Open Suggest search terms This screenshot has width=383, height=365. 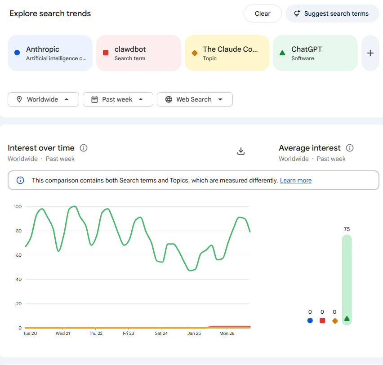pos(332,13)
